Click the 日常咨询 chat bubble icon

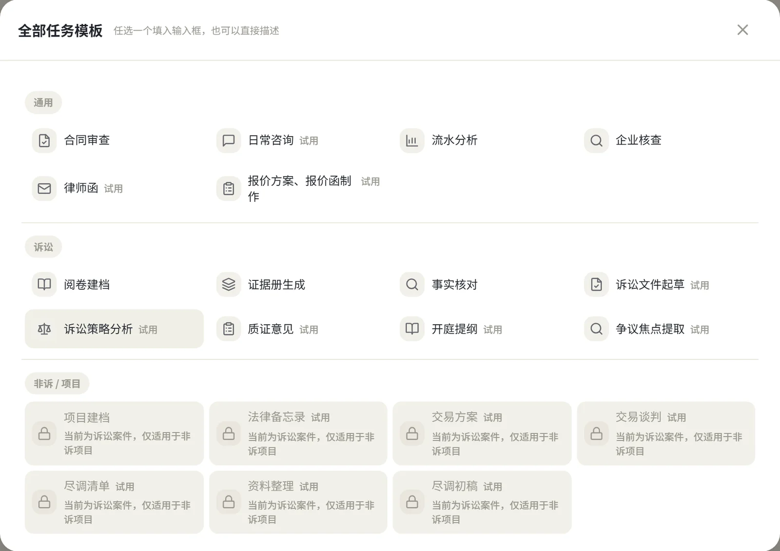coord(229,140)
